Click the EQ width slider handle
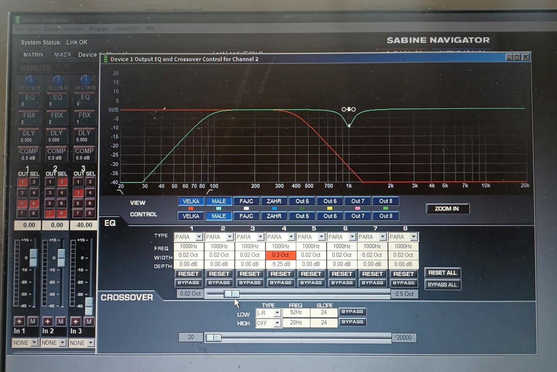557x372 pixels. click(232, 294)
